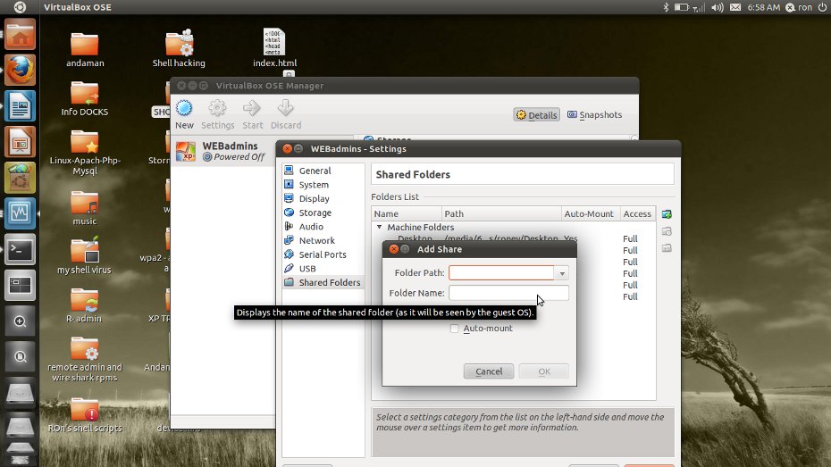The image size is (831, 467).
Task: Select the ROn's shell scripts folder
Action: [x=85, y=414]
